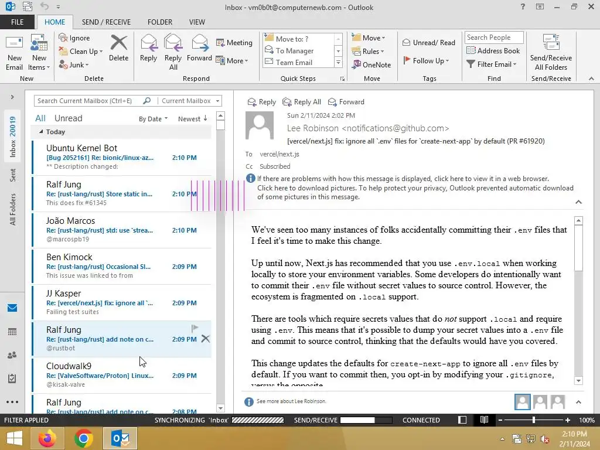Open the Follow Up flag menu

pos(426,60)
